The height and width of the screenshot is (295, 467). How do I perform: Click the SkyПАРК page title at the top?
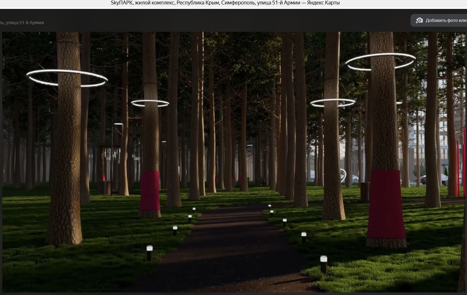225,3
